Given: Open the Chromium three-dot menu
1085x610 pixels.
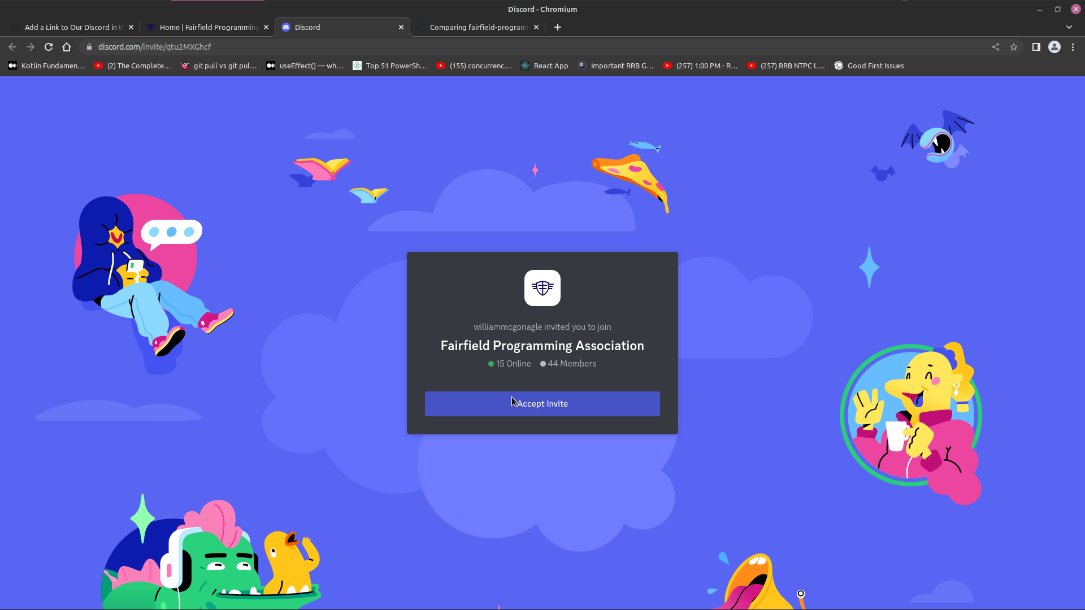Looking at the screenshot, I should click(x=1073, y=47).
